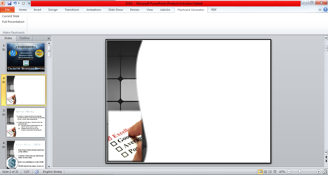The height and width of the screenshot is (175, 328).
Task: Click the spell check icon in status bar
Action: [x=37, y=172]
